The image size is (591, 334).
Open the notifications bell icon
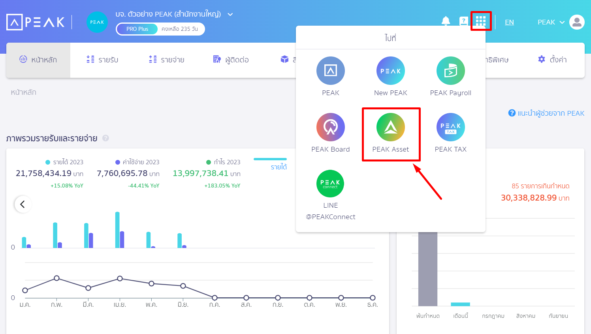[446, 21]
